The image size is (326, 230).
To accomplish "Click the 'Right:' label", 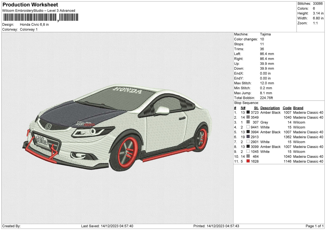I will [x=239, y=59].
